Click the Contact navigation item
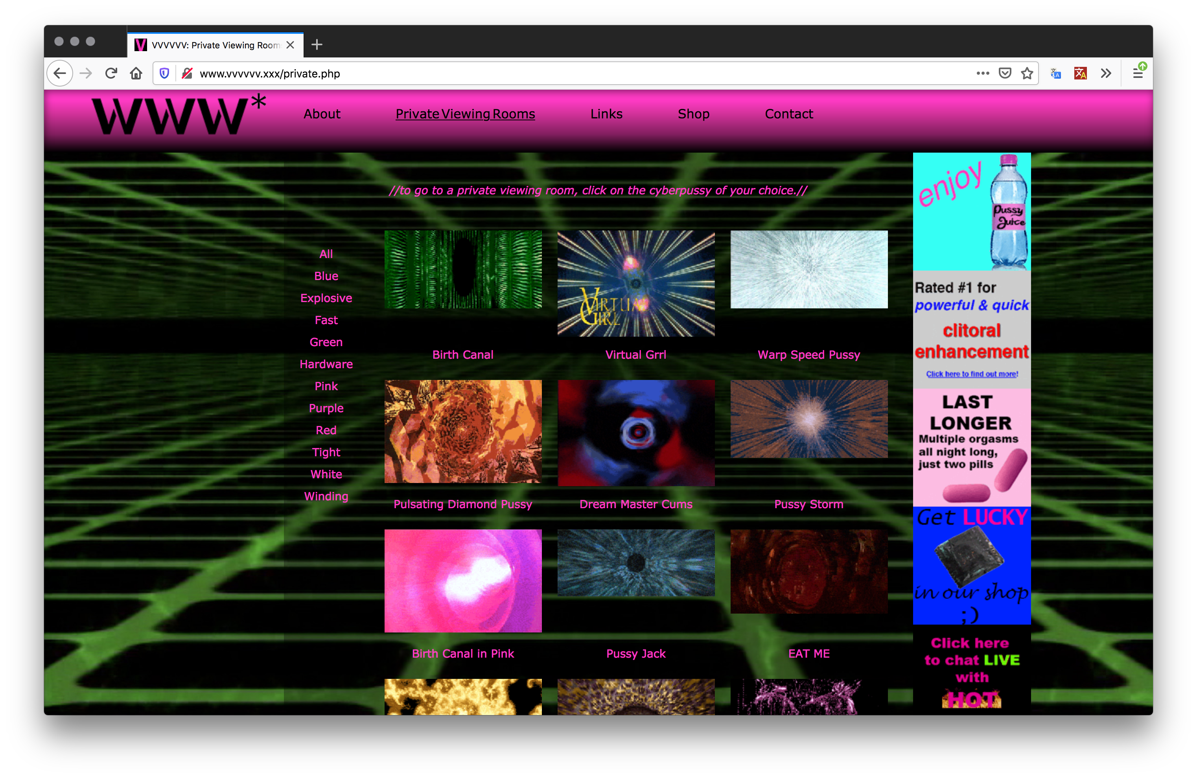The width and height of the screenshot is (1197, 778). point(788,113)
